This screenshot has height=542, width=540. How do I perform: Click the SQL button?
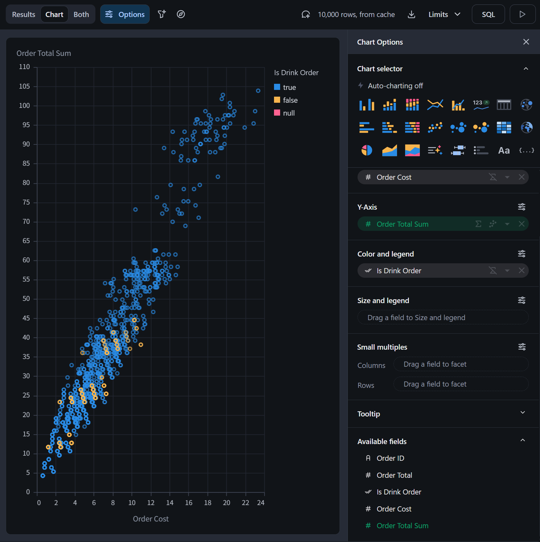488,14
